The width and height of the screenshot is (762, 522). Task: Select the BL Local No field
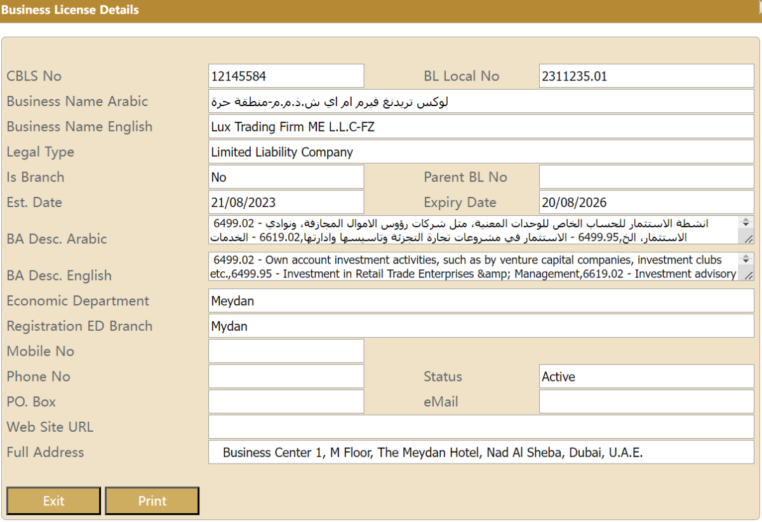pyautogui.click(x=646, y=76)
